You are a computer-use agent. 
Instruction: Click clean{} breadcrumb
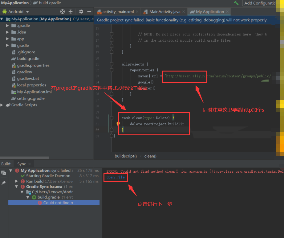[150, 156]
